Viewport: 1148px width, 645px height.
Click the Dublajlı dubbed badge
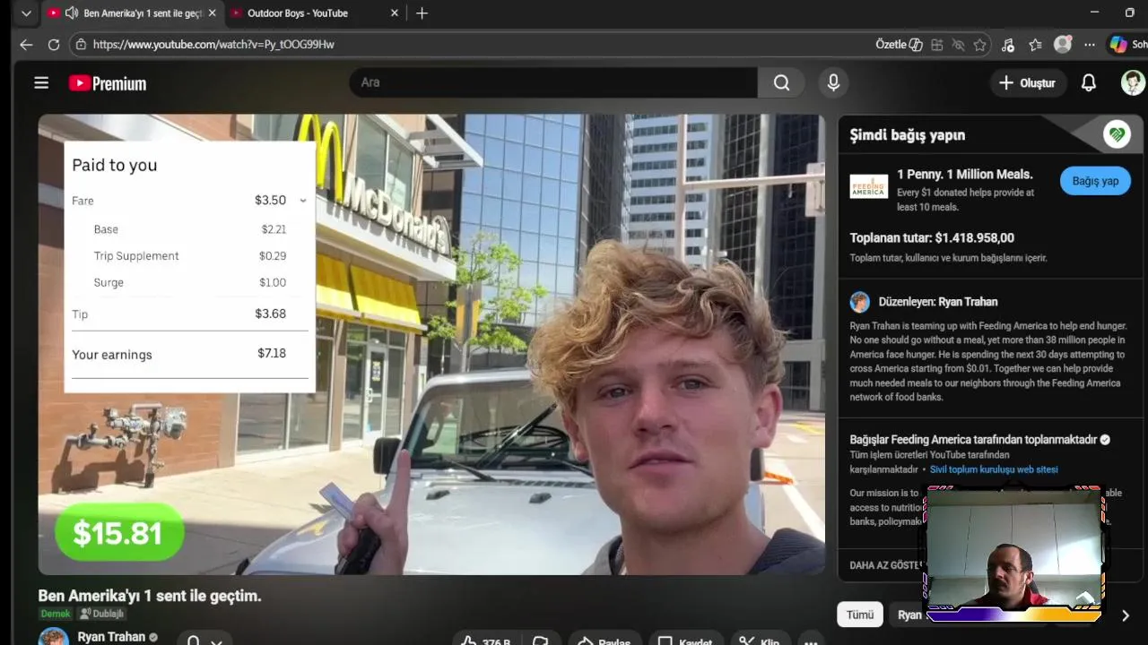pyautogui.click(x=101, y=614)
